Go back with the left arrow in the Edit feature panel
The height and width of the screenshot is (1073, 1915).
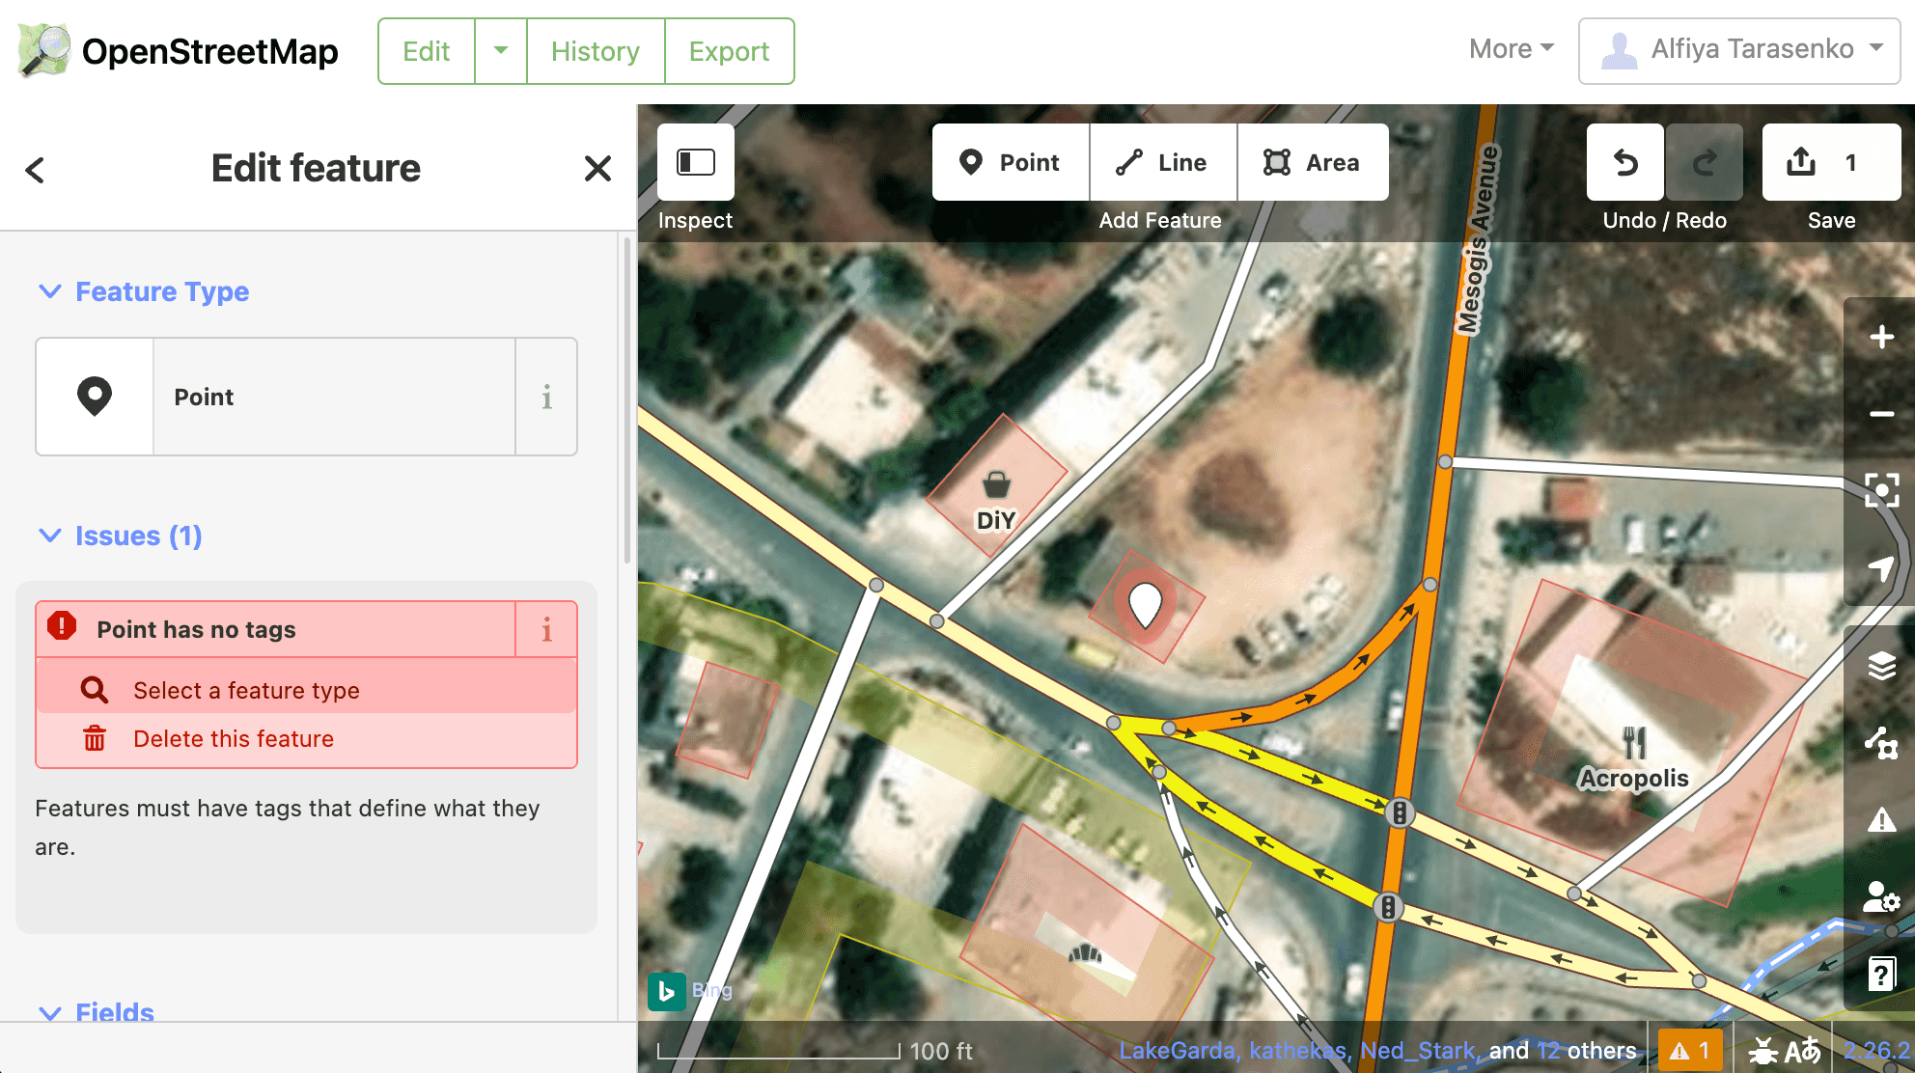[35, 170]
